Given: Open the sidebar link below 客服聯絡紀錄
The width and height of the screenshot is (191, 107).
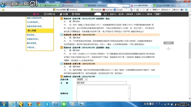Looking at the screenshot, I should tap(31, 43).
